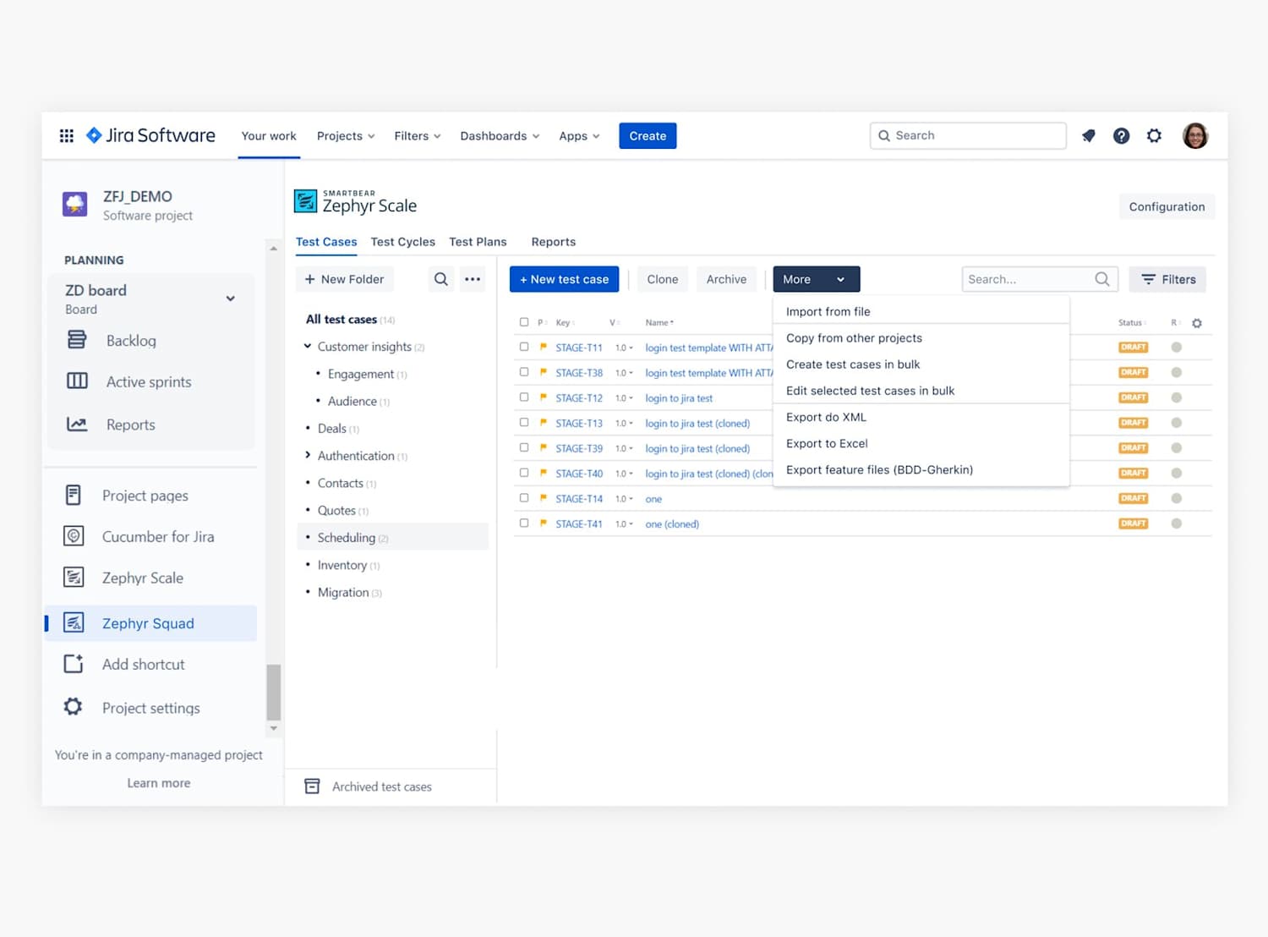Check the box for STAGE-T12
The height and width of the screenshot is (937, 1268).
pyautogui.click(x=524, y=397)
